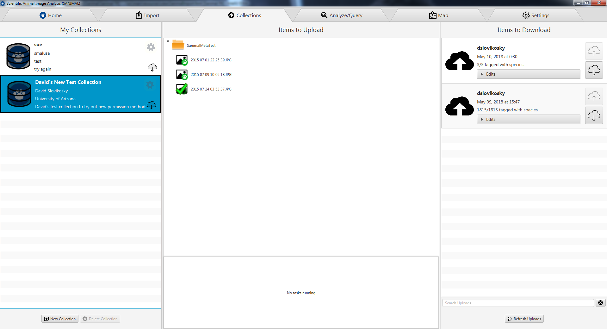
Task: Click the Delete Collection button
Action: pyautogui.click(x=100, y=319)
